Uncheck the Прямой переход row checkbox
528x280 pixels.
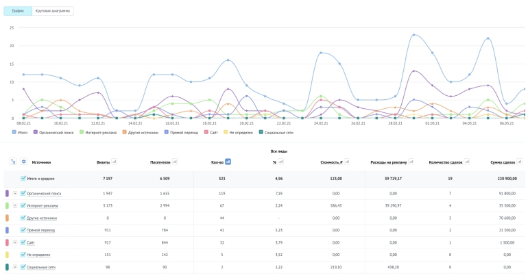pyautogui.click(x=23, y=230)
